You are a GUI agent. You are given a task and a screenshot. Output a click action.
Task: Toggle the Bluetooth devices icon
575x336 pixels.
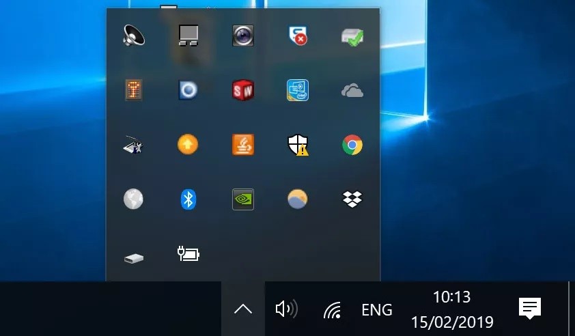188,199
